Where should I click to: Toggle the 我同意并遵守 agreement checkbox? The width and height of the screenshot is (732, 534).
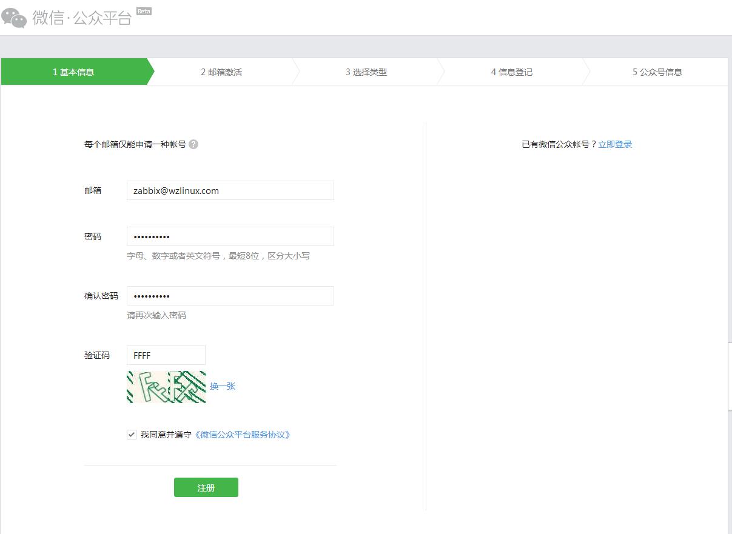132,434
